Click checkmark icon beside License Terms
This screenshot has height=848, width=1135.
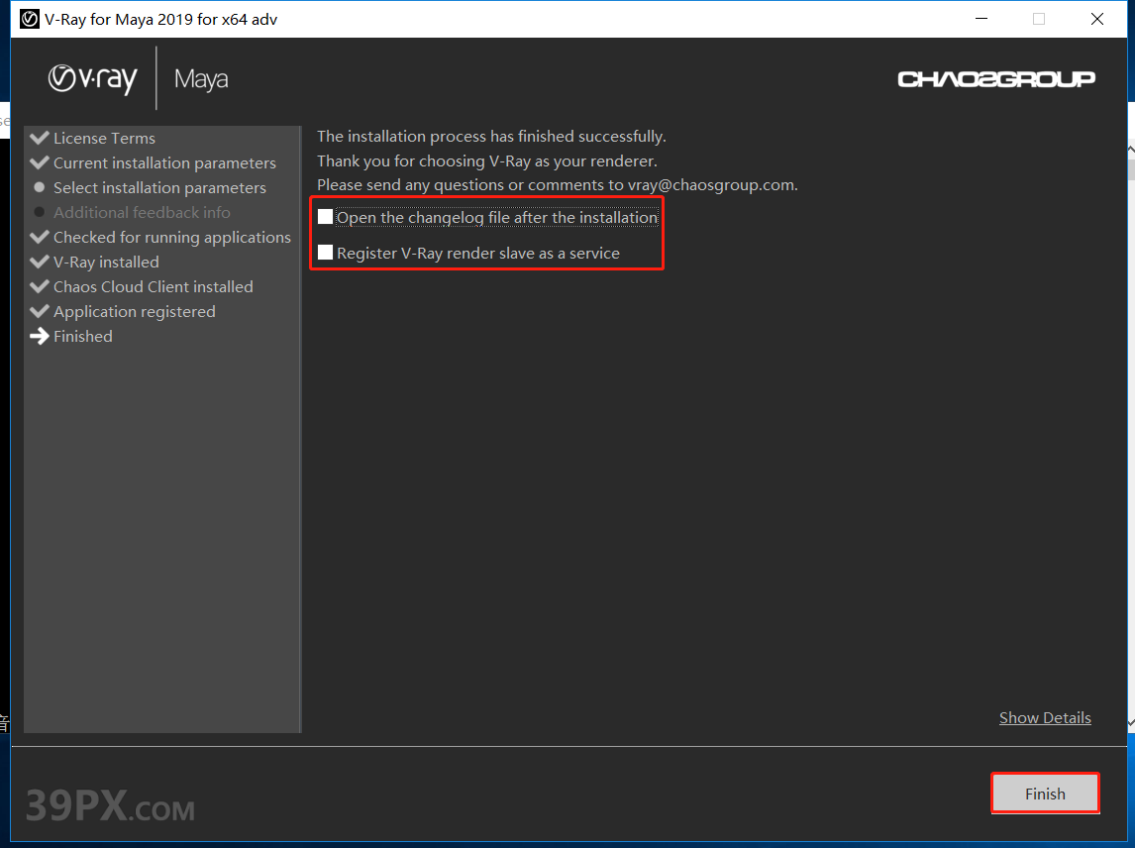click(x=40, y=138)
